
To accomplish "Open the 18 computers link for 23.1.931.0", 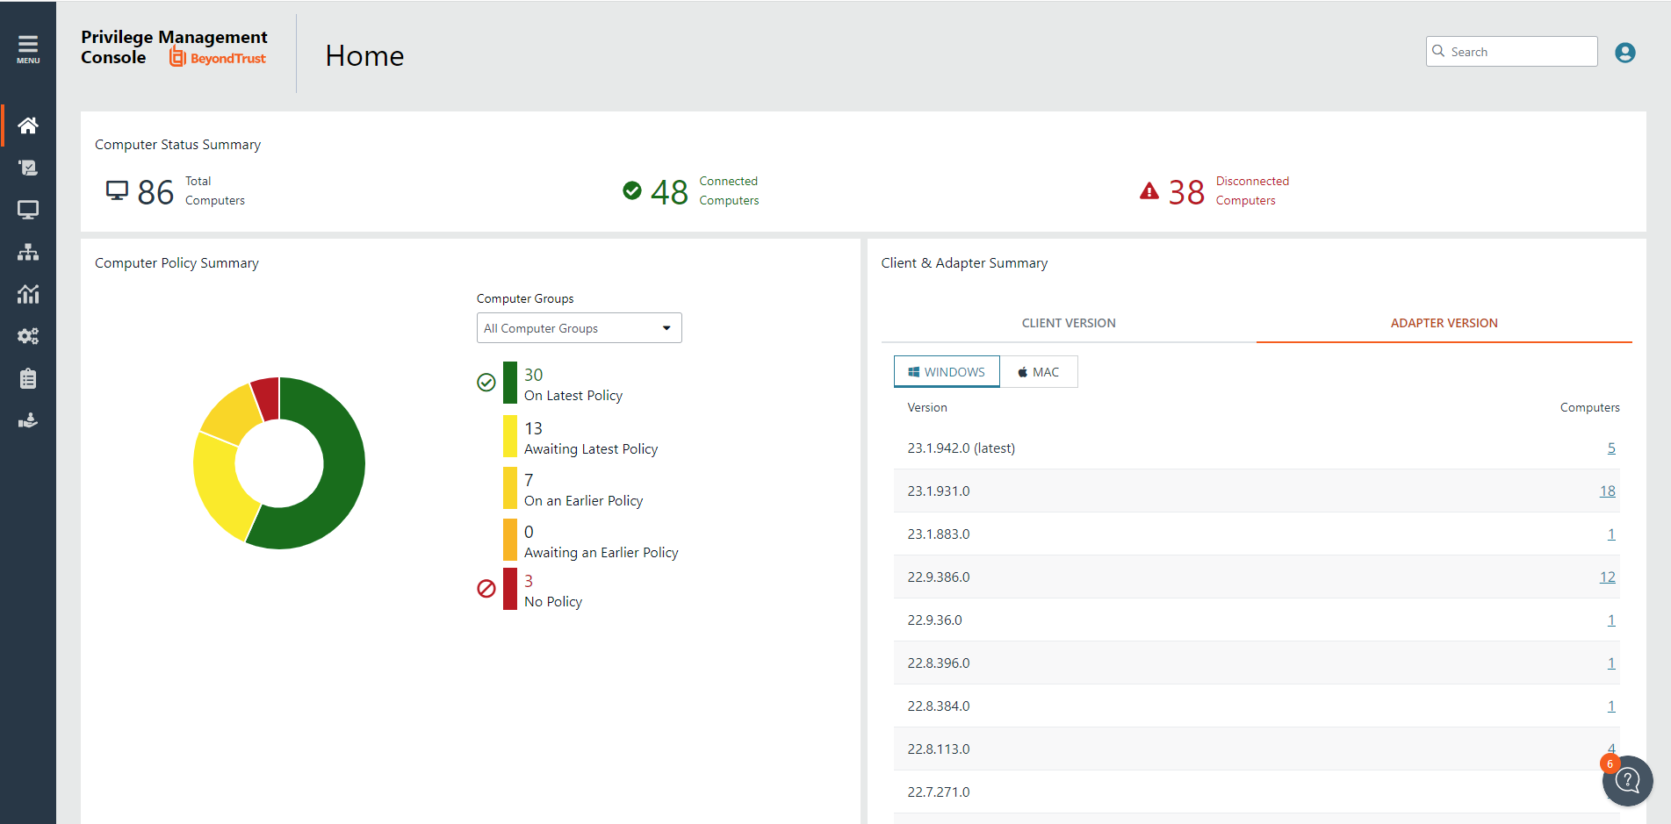I will [1608, 491].
